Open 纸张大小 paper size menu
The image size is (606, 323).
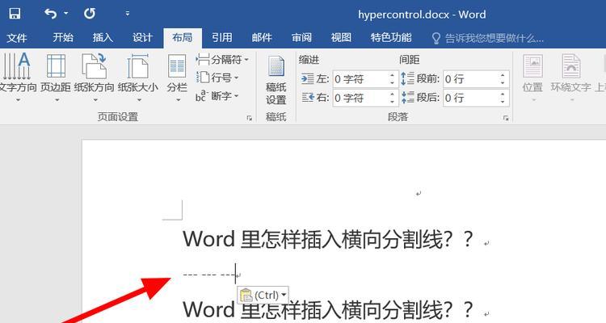click(138, 78)
